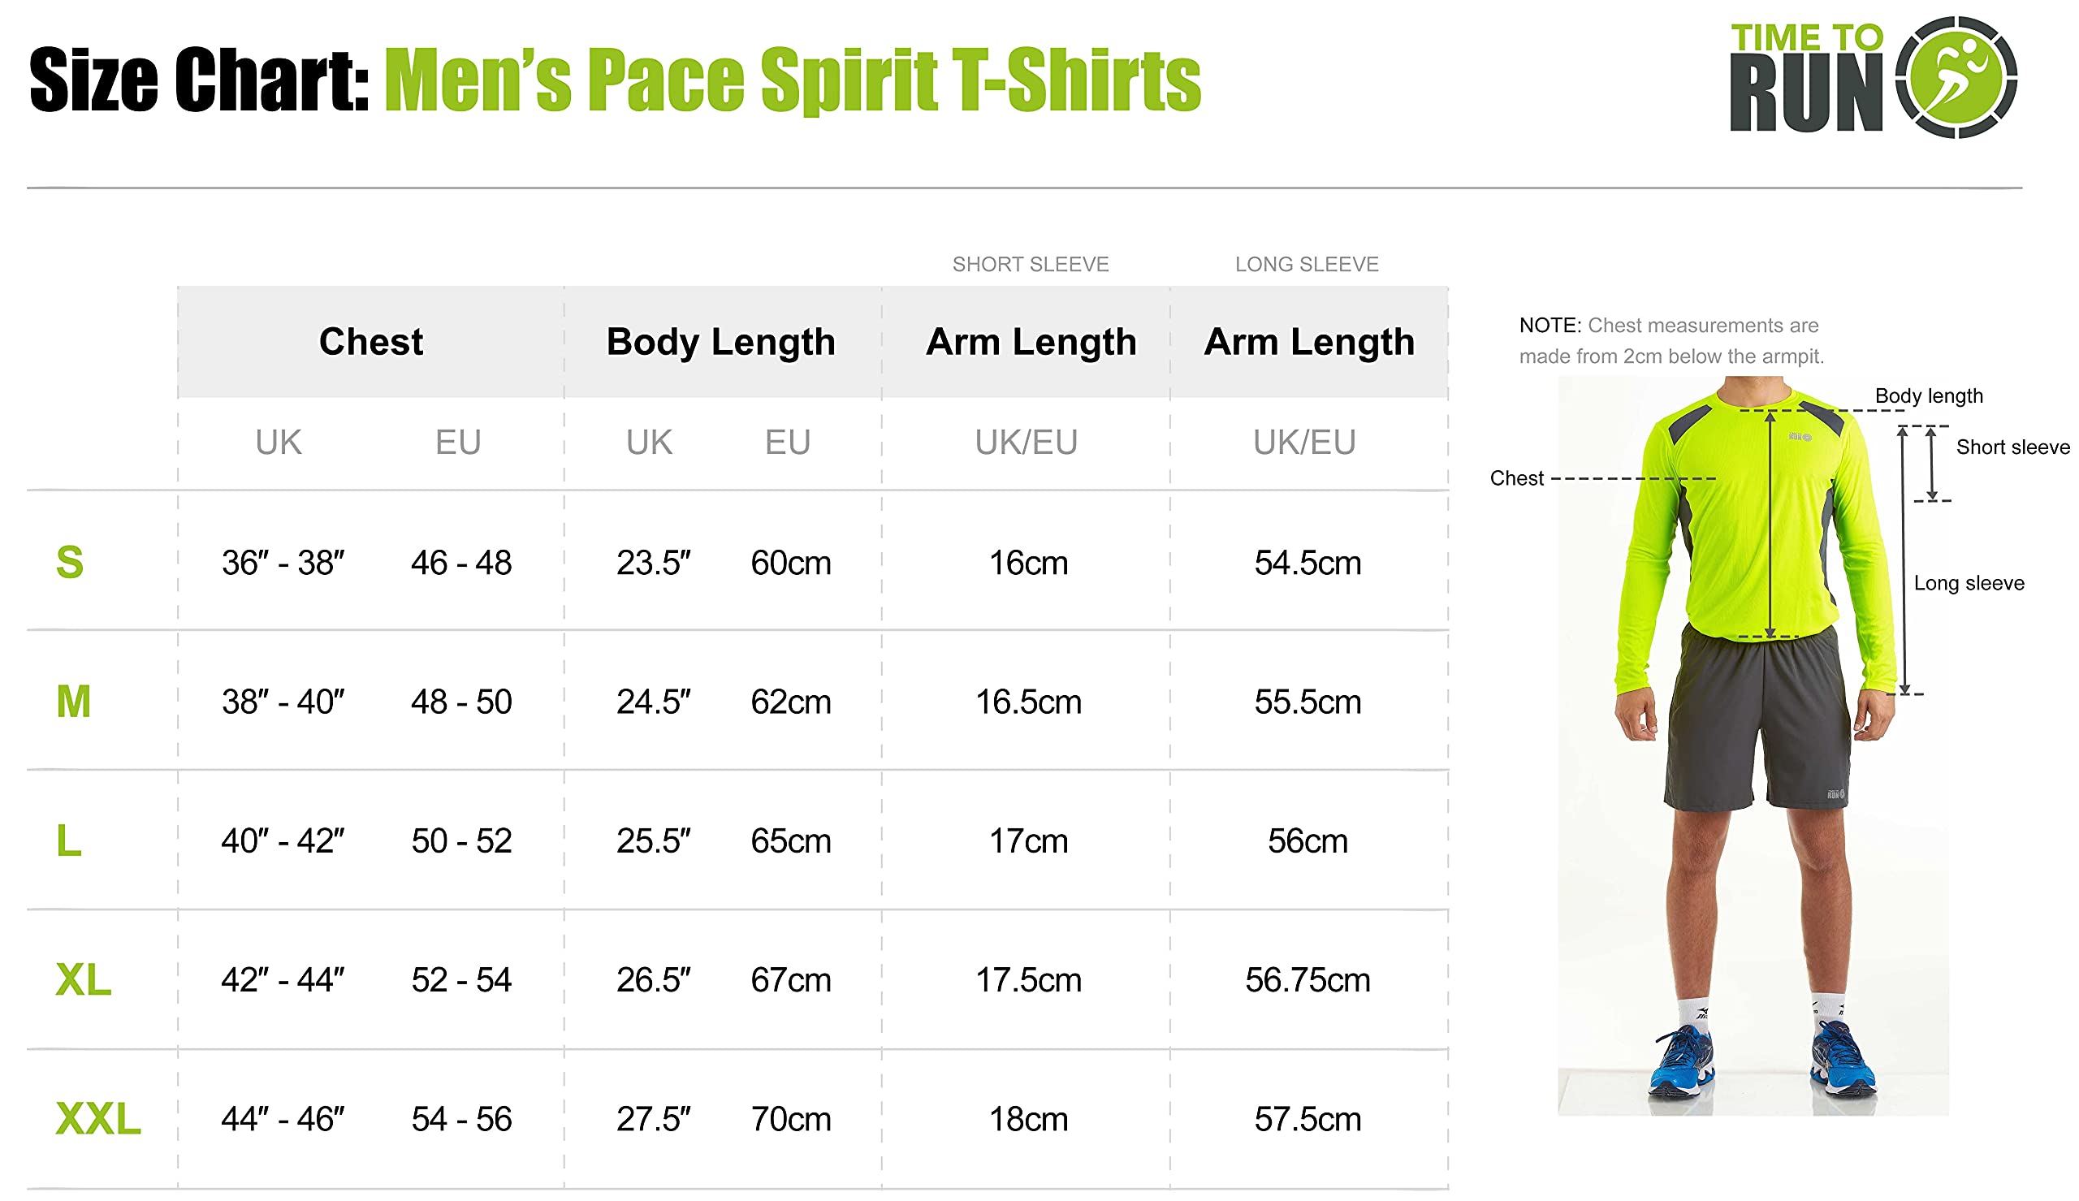
Task: Click the 65cm body length cell
Action: coord(790,841)
